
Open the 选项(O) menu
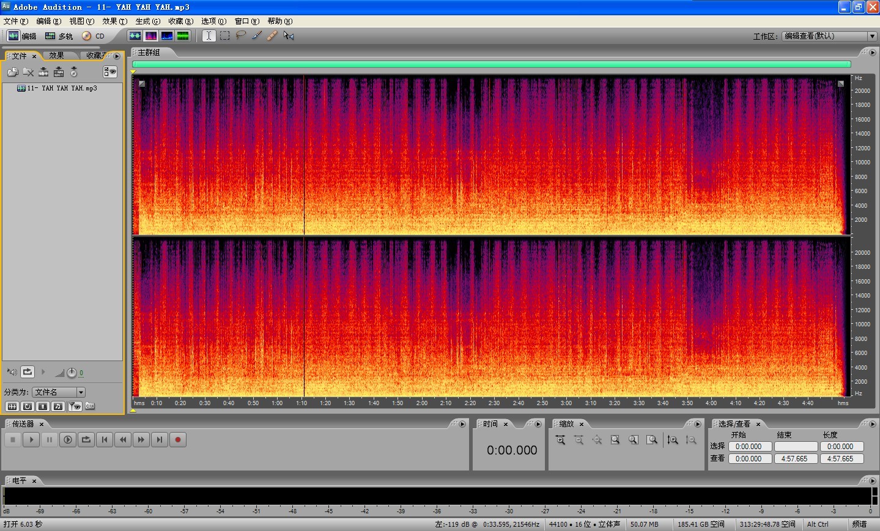click(x=214, y=21)
